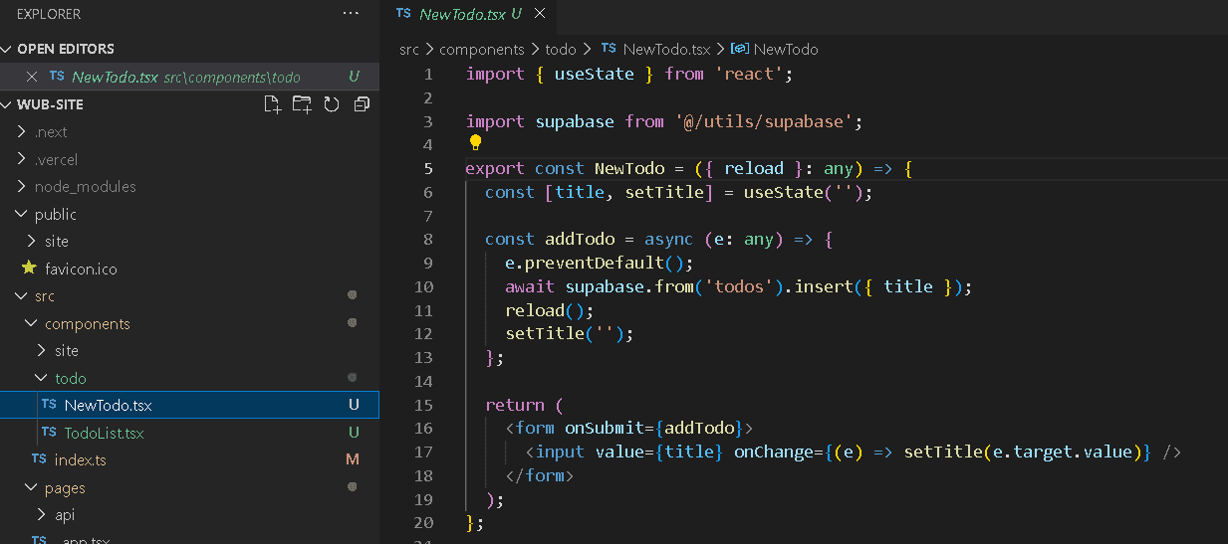
Task: Collapse the Open Editors section
Action: (x=65, y=49)
